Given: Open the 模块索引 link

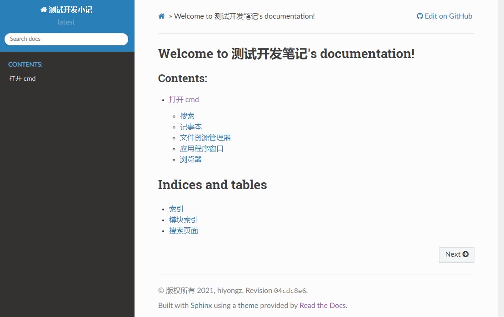Looking at the screenshot, I should tap(184, 220).
